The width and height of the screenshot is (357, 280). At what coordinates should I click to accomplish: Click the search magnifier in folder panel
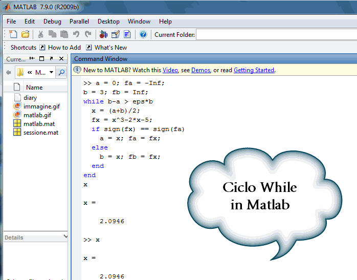tap(61, 73)
